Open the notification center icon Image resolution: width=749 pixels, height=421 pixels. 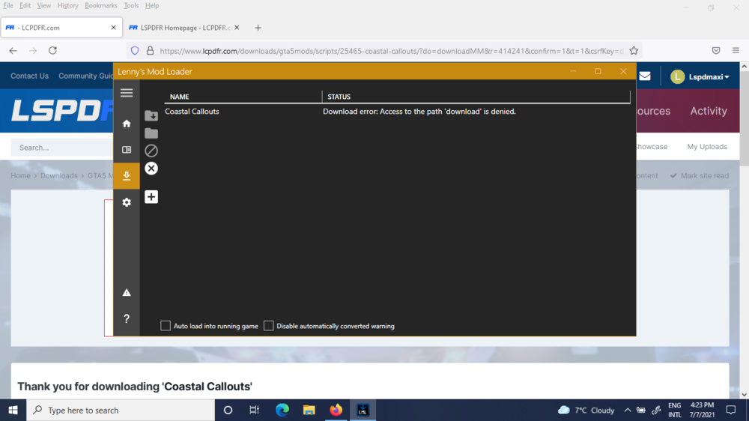[x=731, y=410]
